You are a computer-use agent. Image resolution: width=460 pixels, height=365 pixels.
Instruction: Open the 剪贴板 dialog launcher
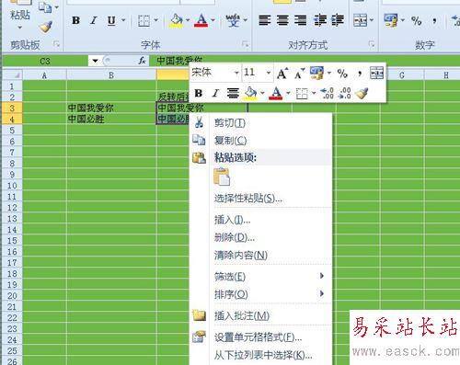[x=56, y=44]
